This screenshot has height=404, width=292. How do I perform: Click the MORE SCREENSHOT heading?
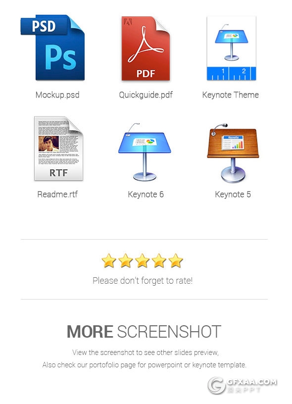(x=144, y=331)
